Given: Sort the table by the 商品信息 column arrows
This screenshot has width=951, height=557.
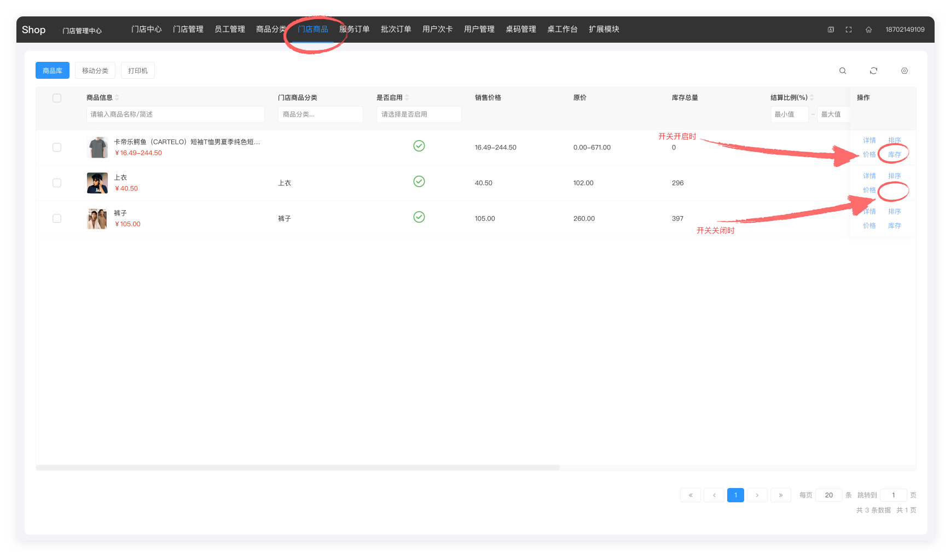Looking at the screenshot, I should coord(117,97).
